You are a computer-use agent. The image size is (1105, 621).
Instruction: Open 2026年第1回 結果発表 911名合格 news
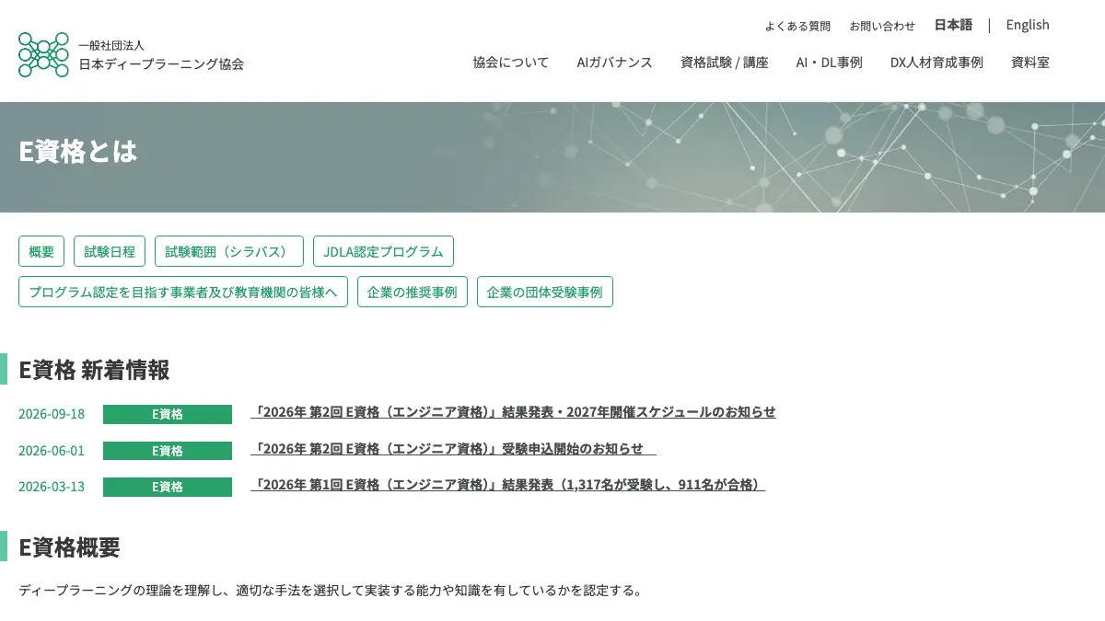click(x=508, y=485)
